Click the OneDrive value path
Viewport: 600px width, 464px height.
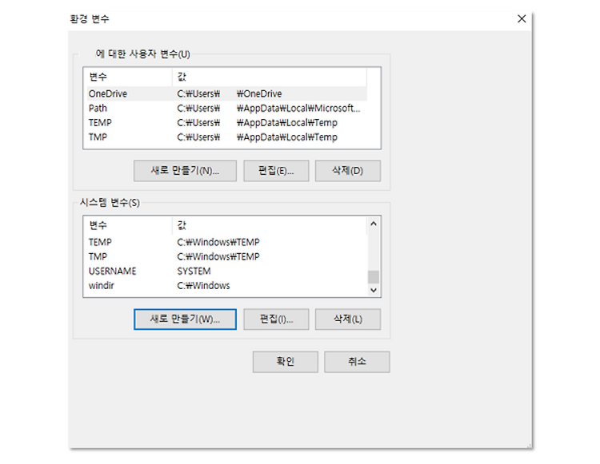(x=230, y=93)
